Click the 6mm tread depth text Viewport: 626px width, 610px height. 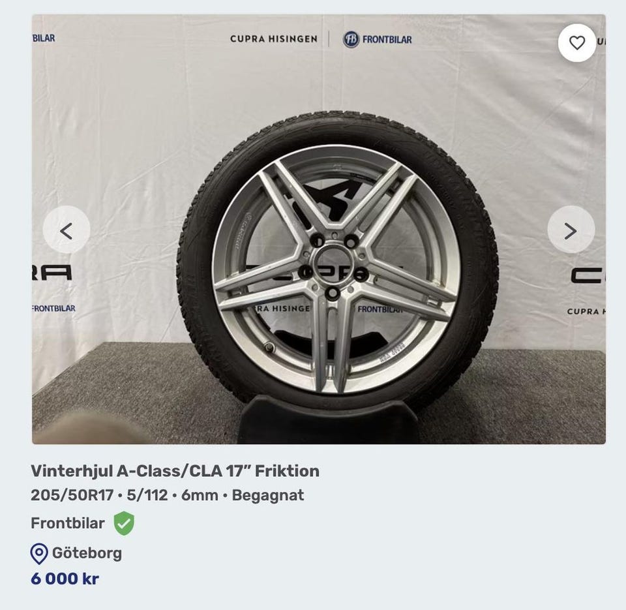200,495
